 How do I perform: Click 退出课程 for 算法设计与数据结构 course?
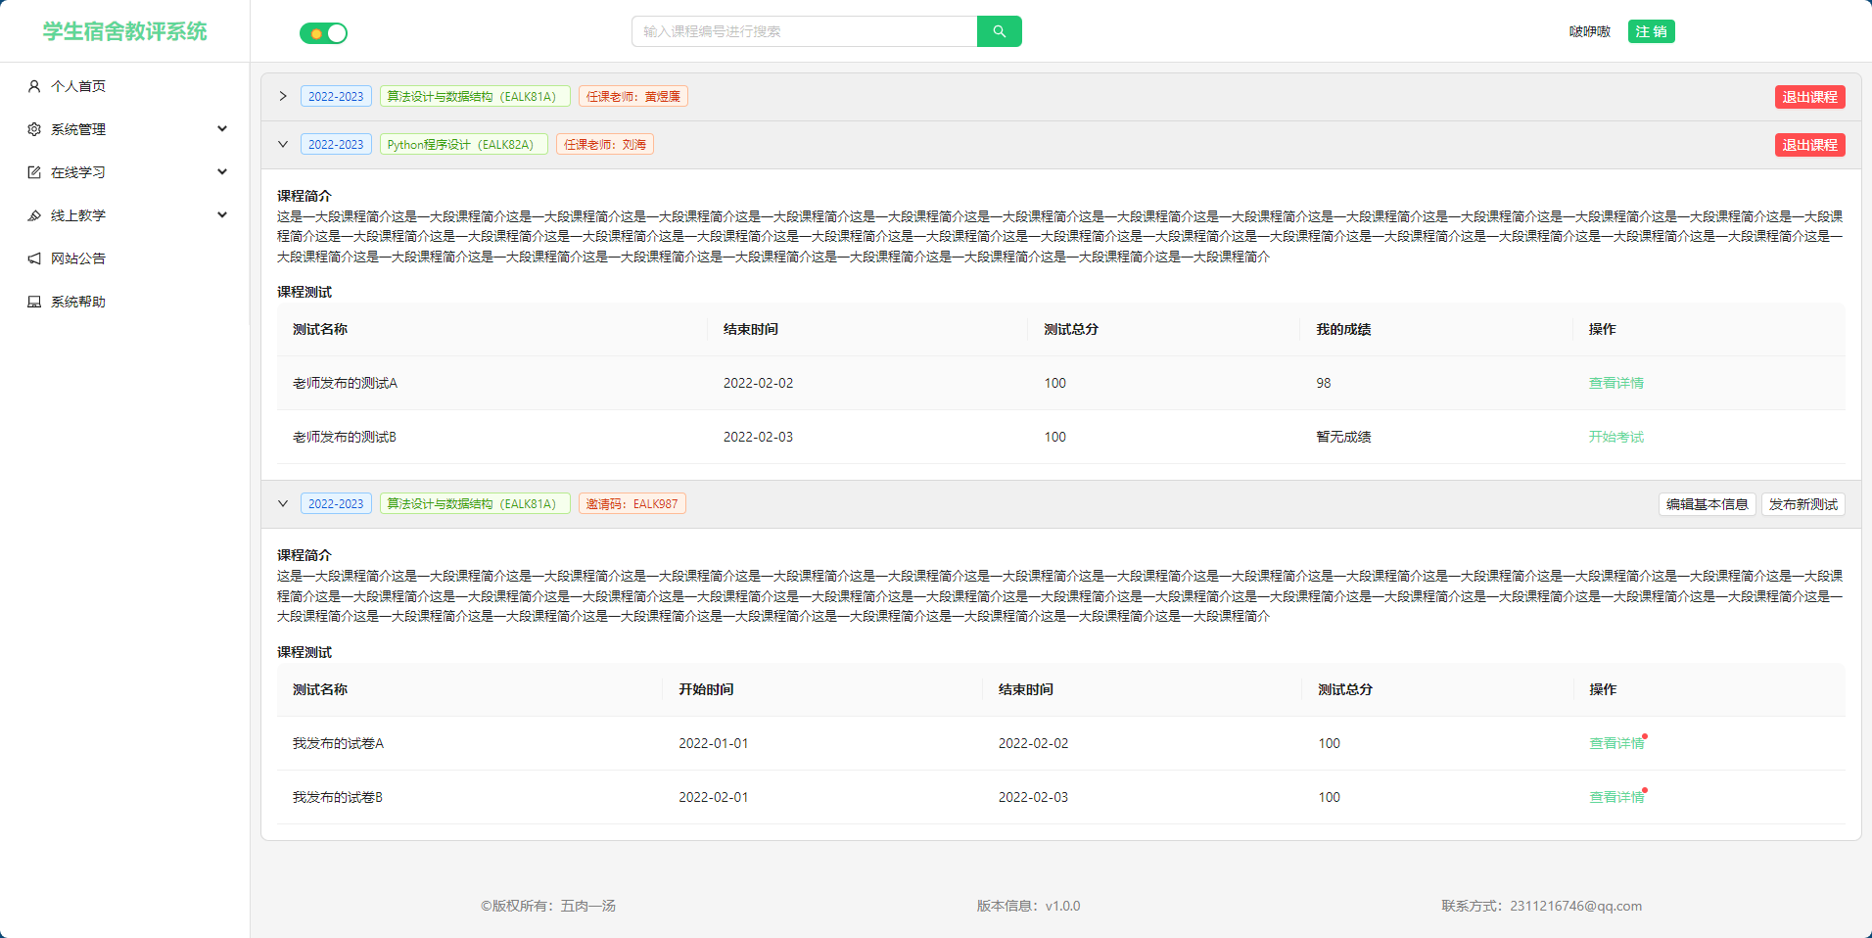(x=1809, y=97)
